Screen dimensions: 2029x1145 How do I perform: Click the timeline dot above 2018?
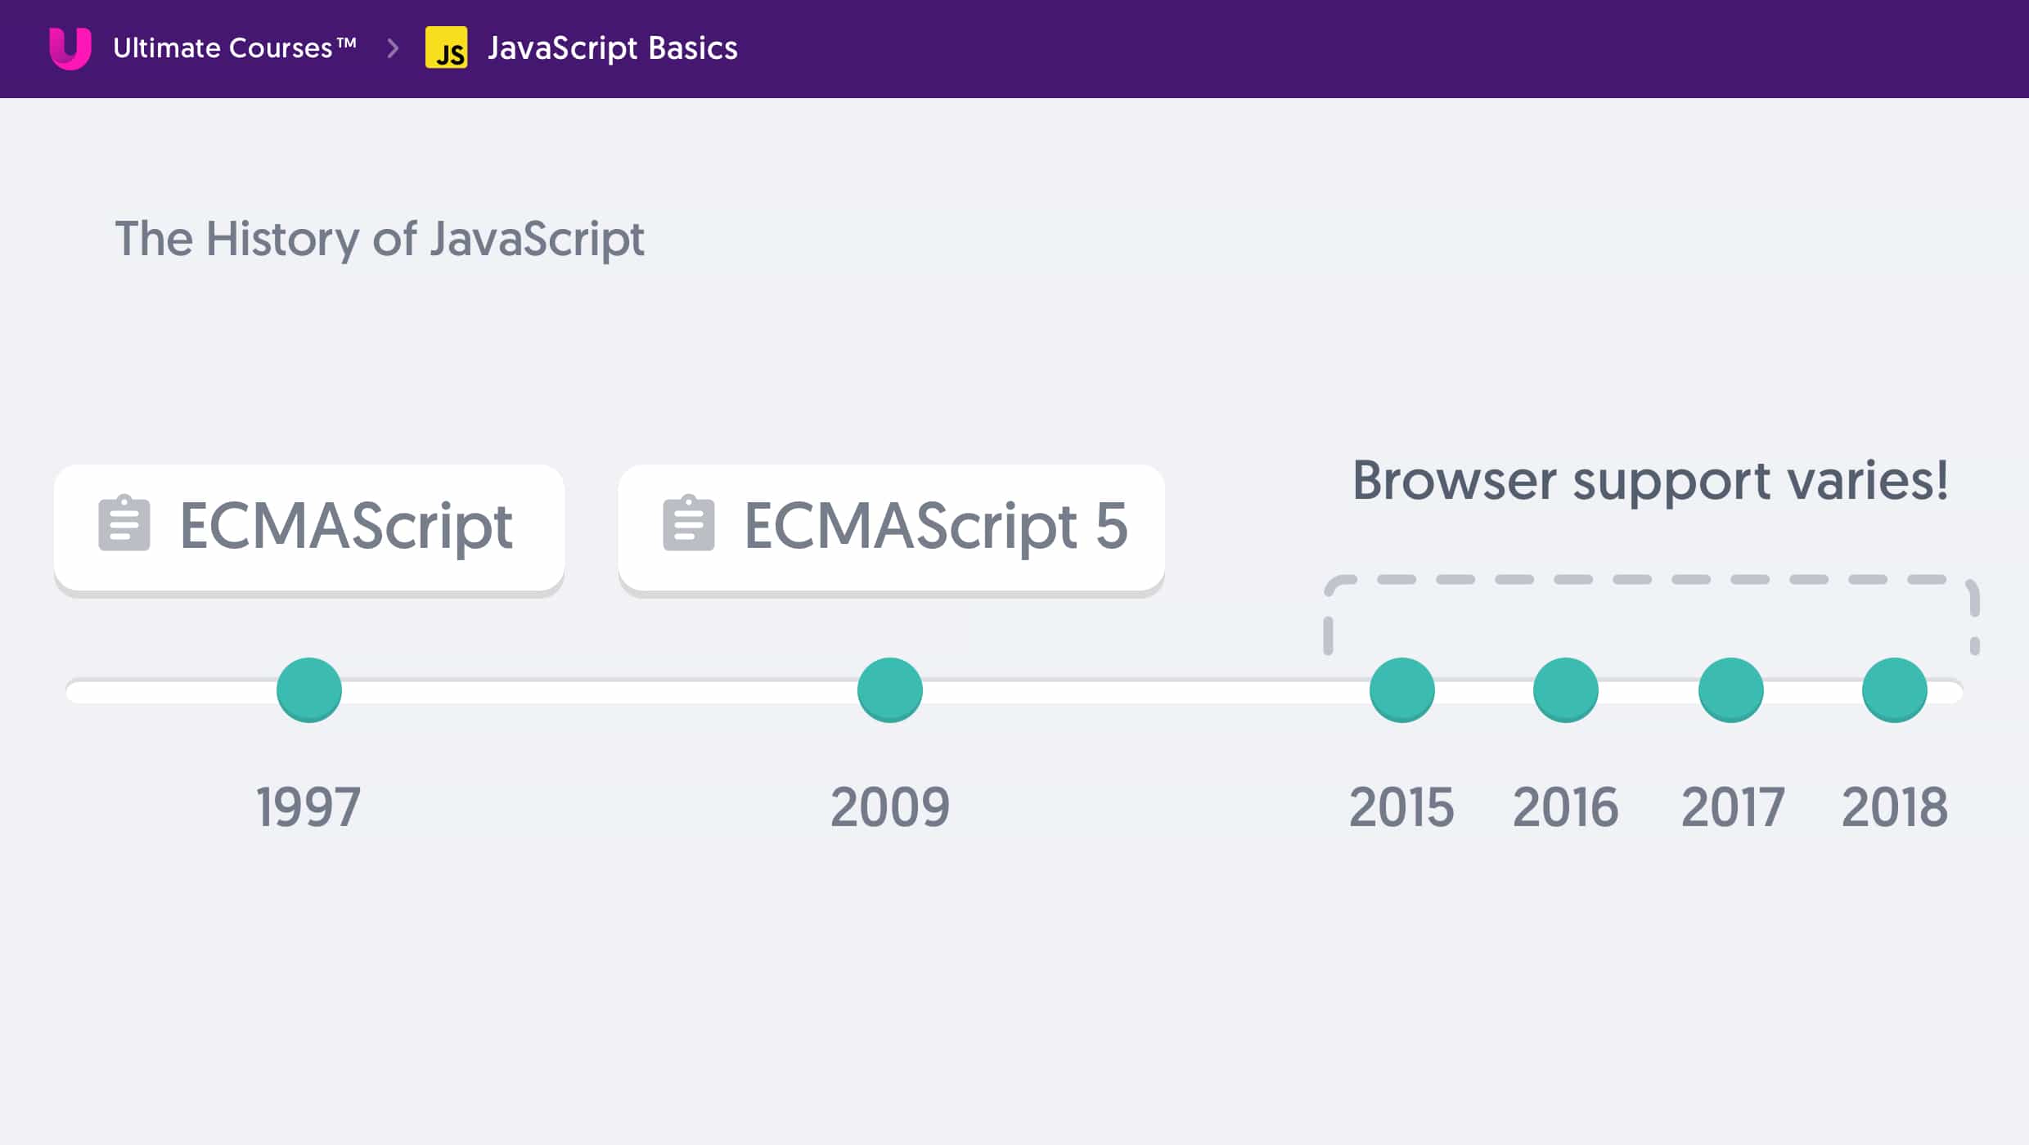pos(1895,689)
